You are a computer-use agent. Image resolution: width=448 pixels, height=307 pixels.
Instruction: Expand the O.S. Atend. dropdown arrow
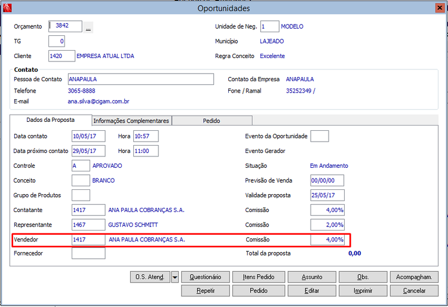(x=175, y=277)
